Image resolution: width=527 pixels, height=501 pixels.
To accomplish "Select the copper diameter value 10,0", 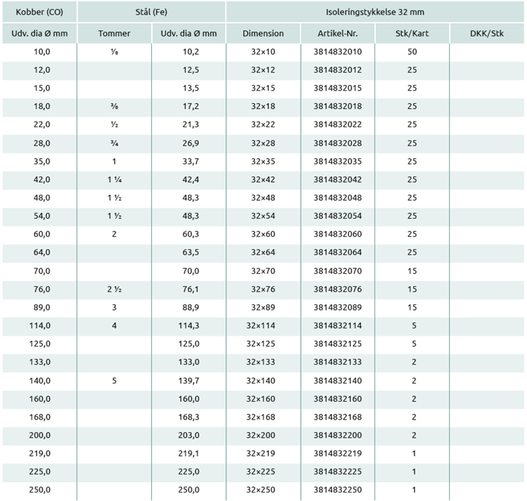I will pos(41,52).
